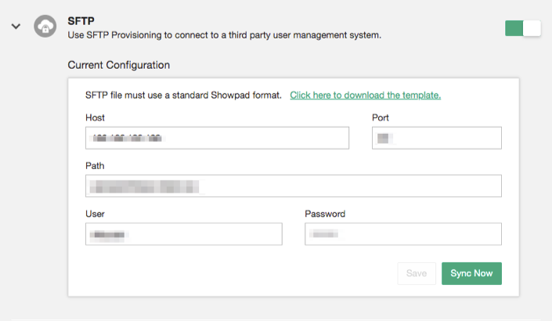
Task: Collapse the SFTP section chevron
Action: click(16, 26)
